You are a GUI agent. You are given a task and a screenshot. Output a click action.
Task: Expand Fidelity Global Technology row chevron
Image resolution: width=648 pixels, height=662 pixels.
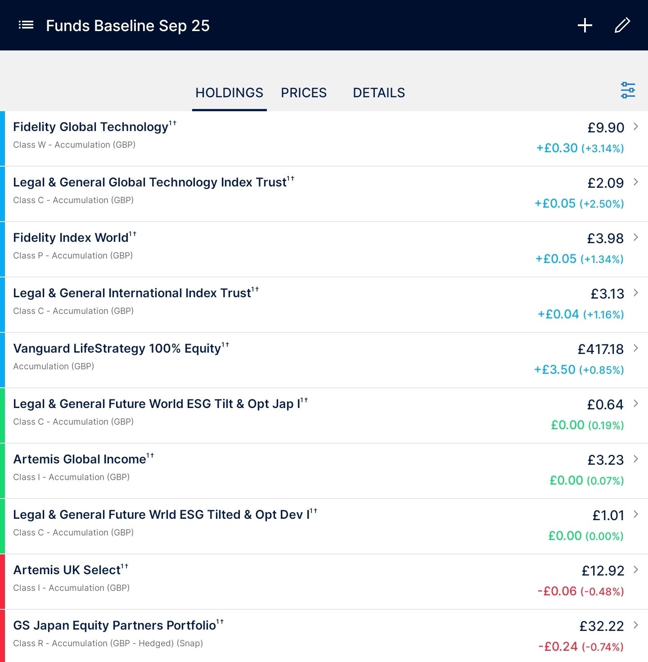click(636, 127)
